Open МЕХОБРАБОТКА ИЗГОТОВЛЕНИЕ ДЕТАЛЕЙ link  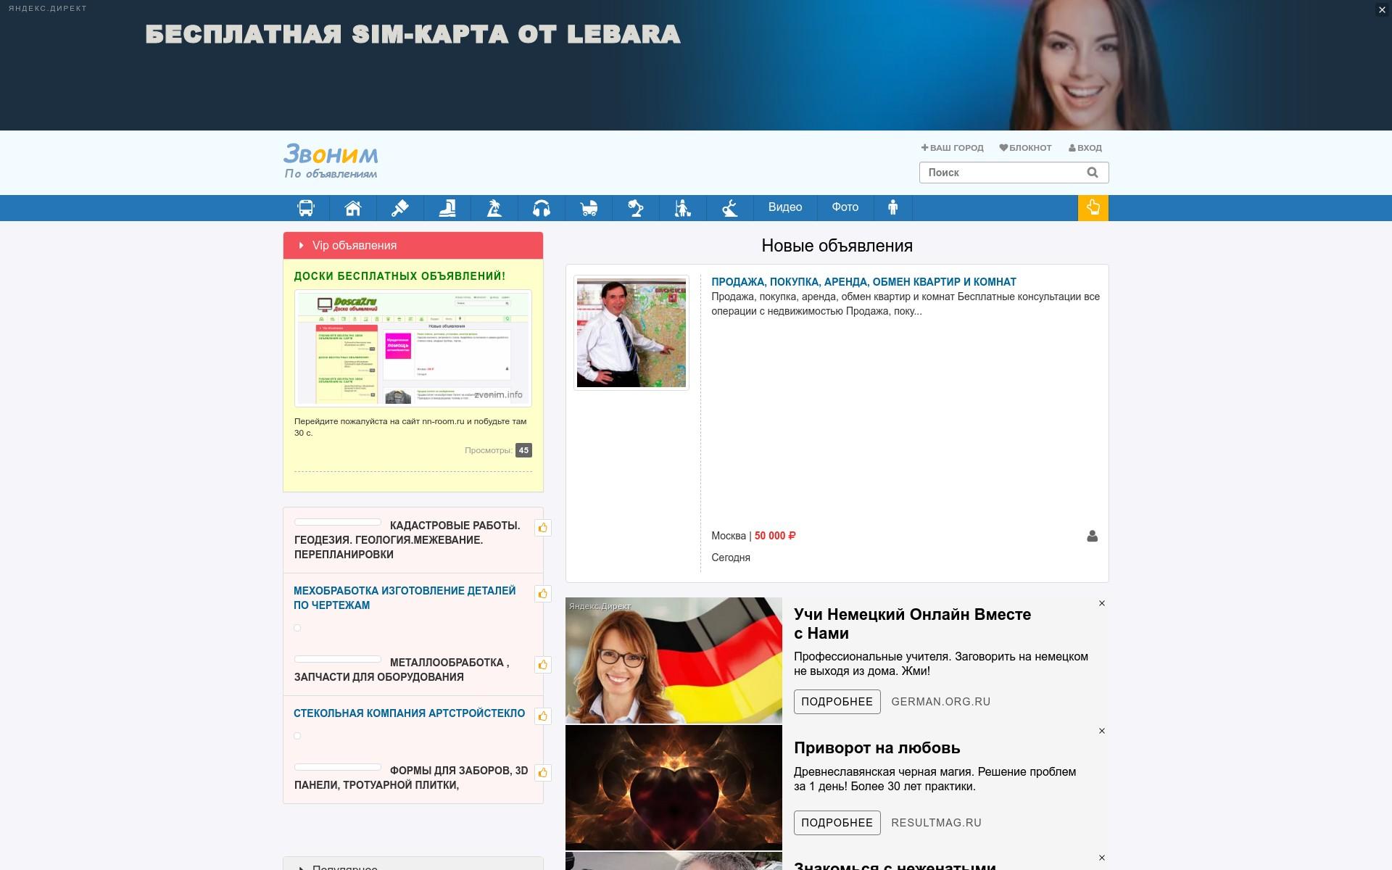[405, 598]
